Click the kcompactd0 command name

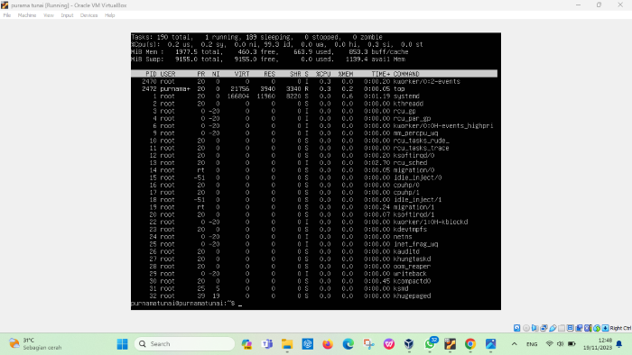(412, 281)
